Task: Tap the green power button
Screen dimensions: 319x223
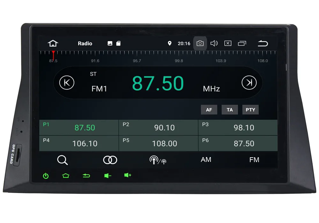Action: tap(46, 176)
